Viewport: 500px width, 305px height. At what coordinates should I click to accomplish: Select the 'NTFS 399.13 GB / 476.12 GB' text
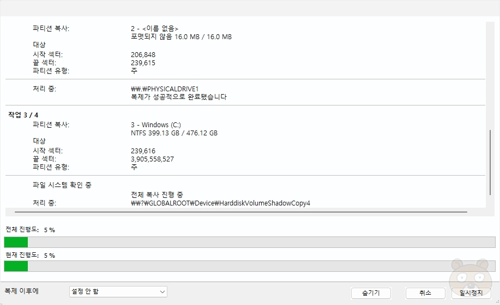pos(174,133)
